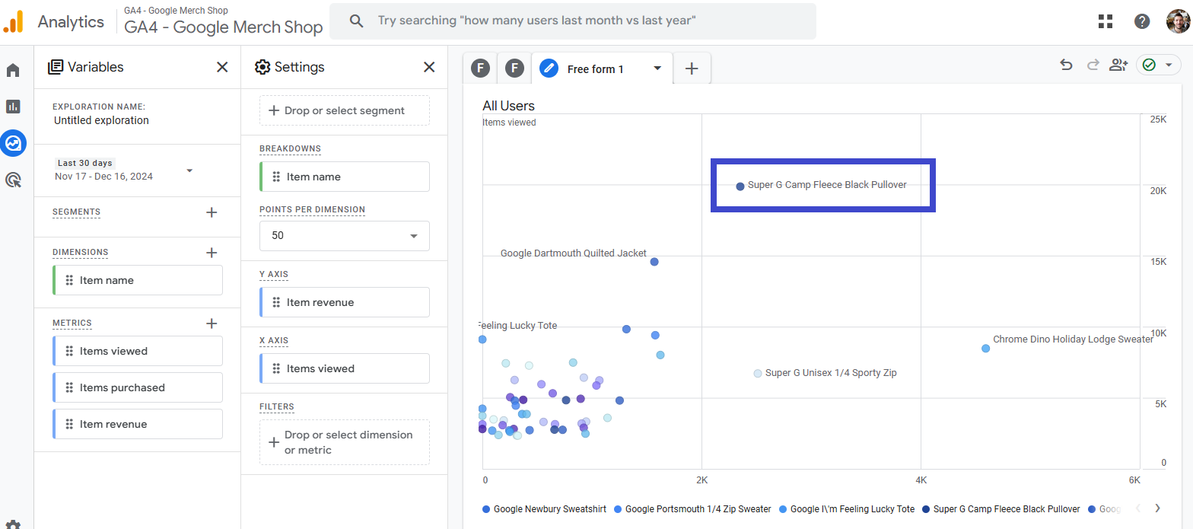Click the "POINTS PER DIMENSION" label
Screen dimensions: 1193x529
(312, 209)
